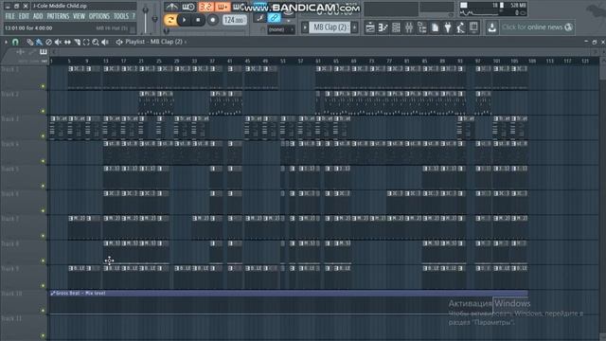Select the Slip tool in Playlist
Viewport: 606px width, 341px height.
(67, 42)
